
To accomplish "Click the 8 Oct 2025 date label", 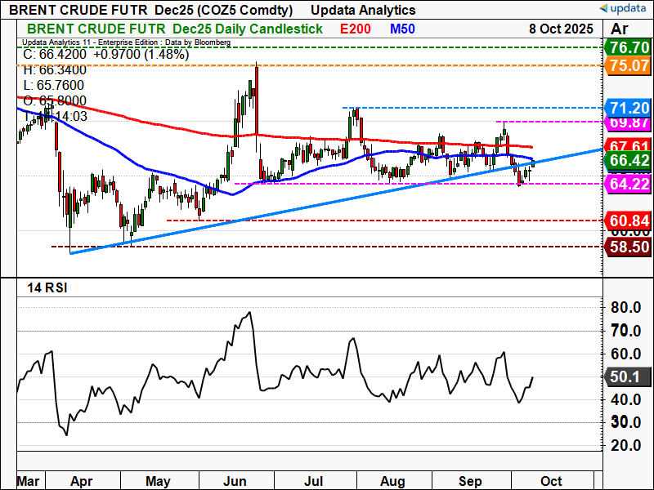I will pos(561,29).
